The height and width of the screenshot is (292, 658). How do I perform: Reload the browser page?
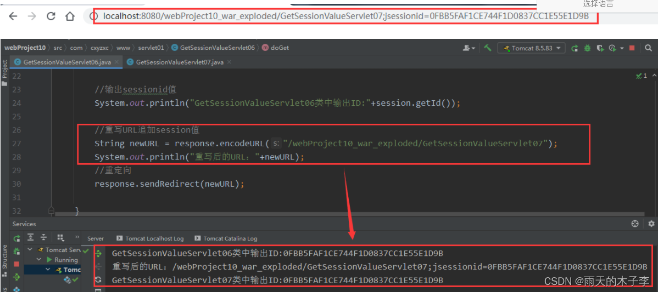click(51, 17)
